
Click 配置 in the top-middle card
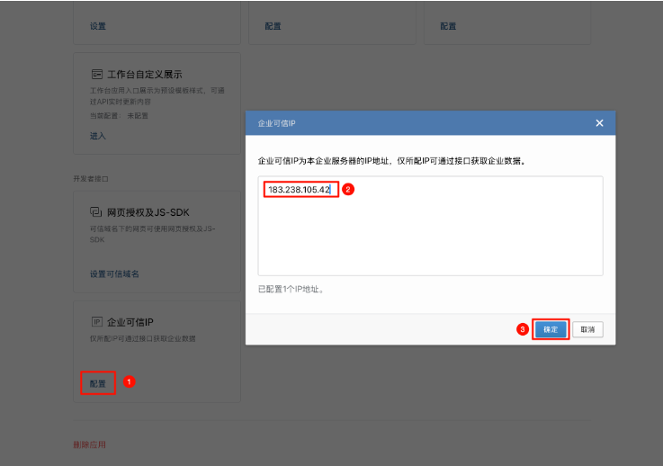[x=273, y=27]
